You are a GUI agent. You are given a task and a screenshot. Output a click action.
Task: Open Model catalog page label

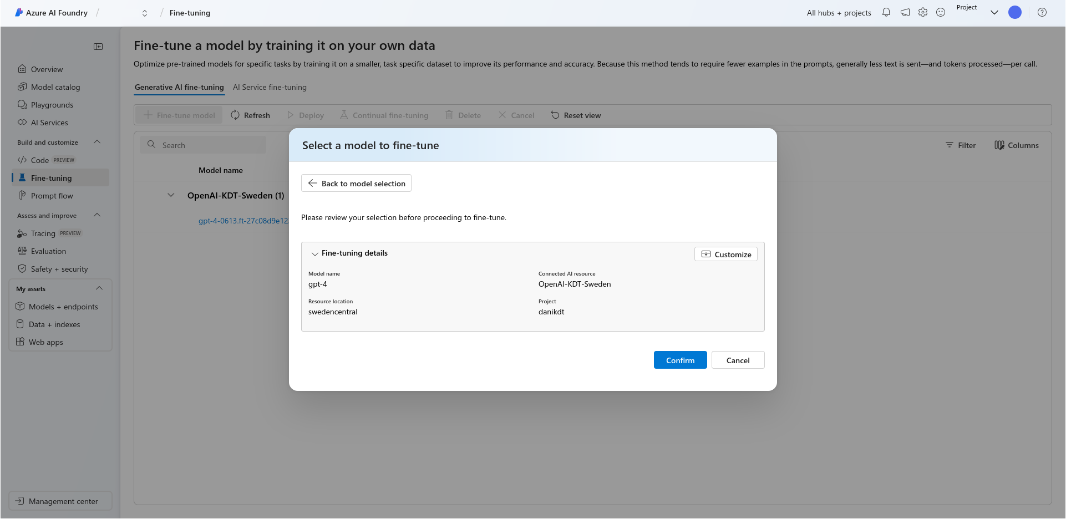pyautogui.click(x=55, y=87)
